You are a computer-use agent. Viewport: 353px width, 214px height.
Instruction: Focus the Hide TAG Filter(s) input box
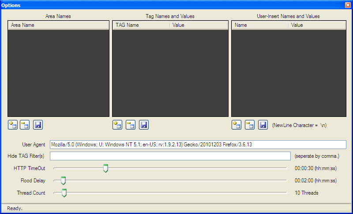[x=170, y=156]
